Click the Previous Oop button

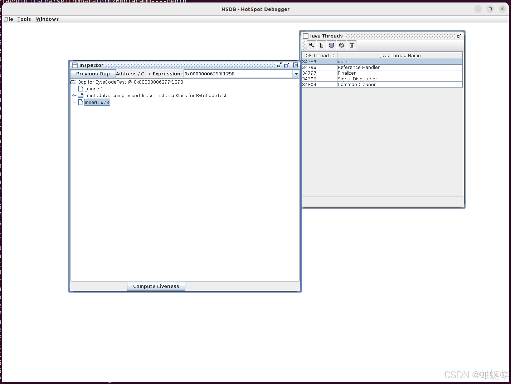tap(93, 74)
